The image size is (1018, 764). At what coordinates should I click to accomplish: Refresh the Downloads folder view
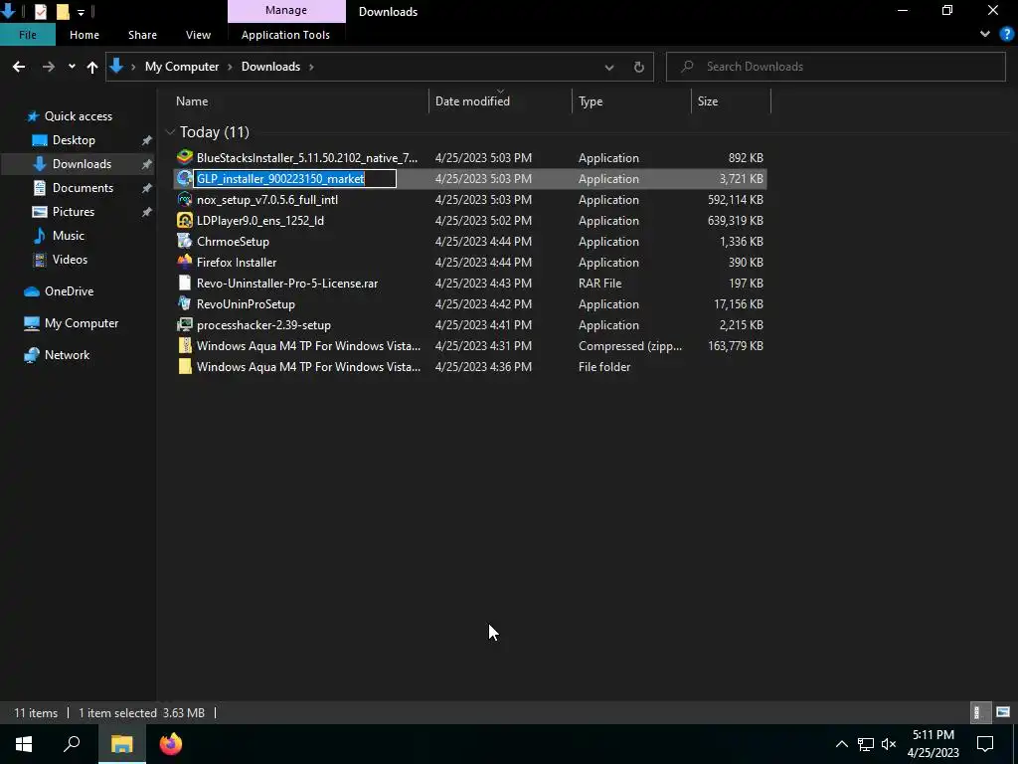639,67
